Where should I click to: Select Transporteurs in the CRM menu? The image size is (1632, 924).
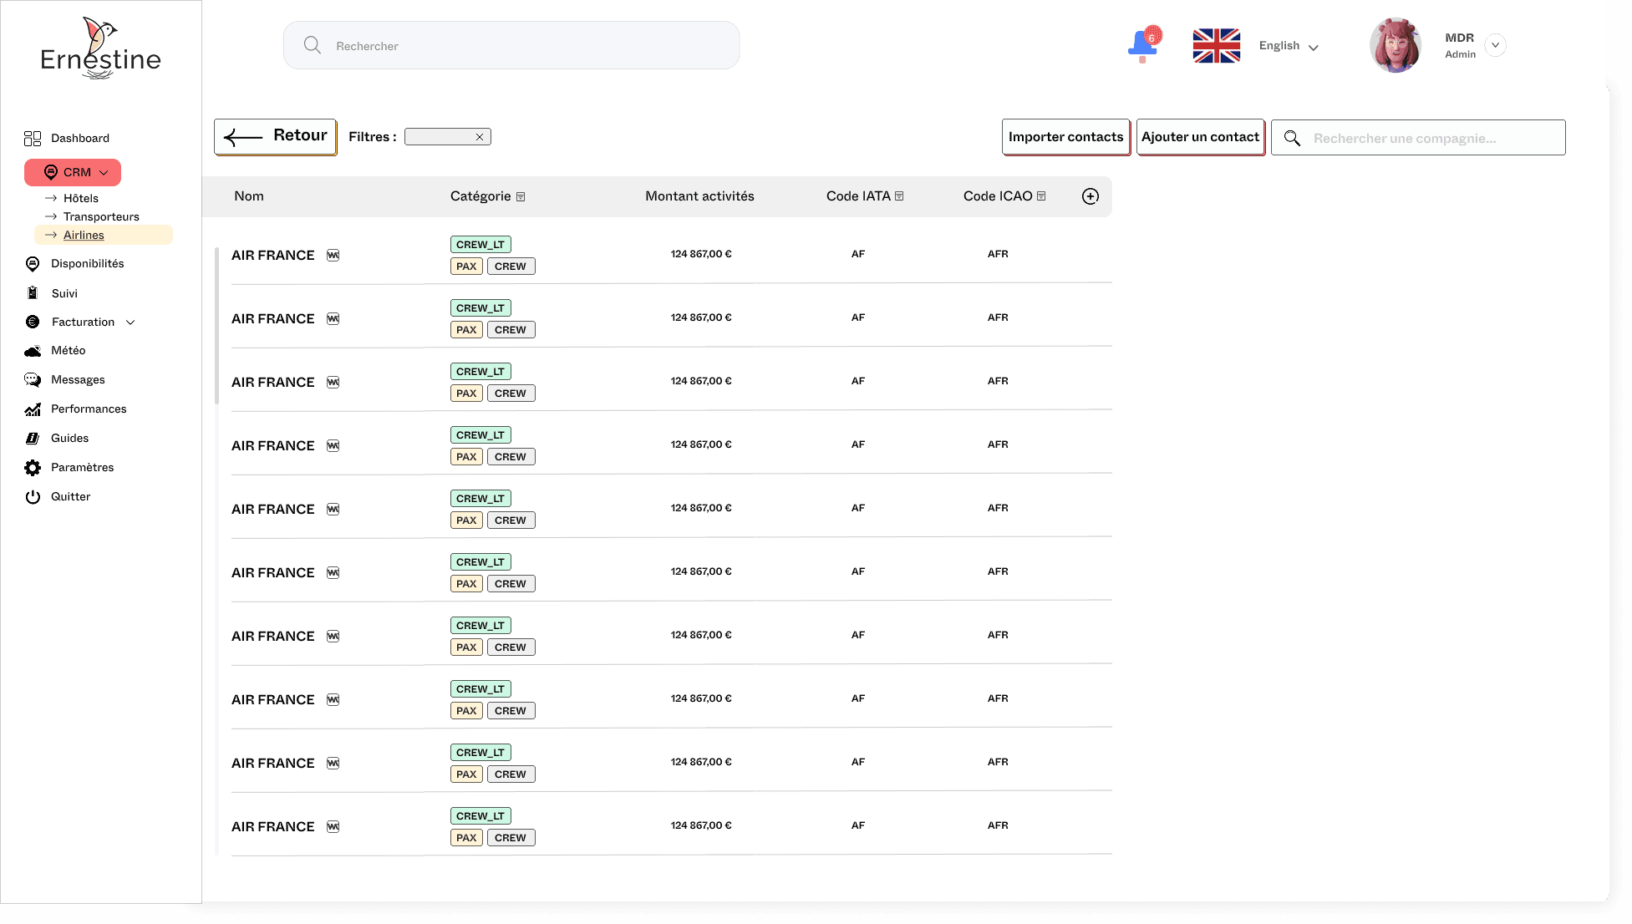[x=101, y=217]
